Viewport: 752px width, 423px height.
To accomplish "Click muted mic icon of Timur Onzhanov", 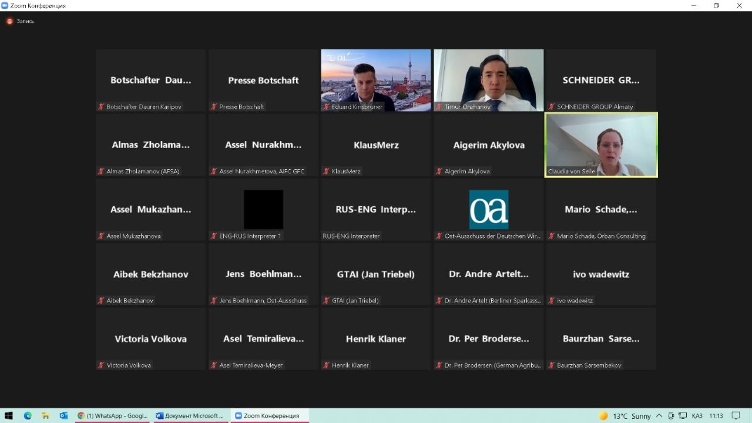I will [439, 107].
